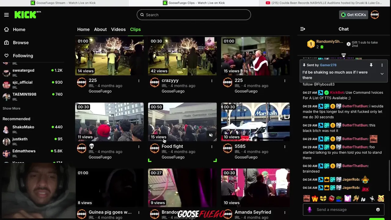Open RandomlySh top gifter leaderboard entry

(325, 44)
